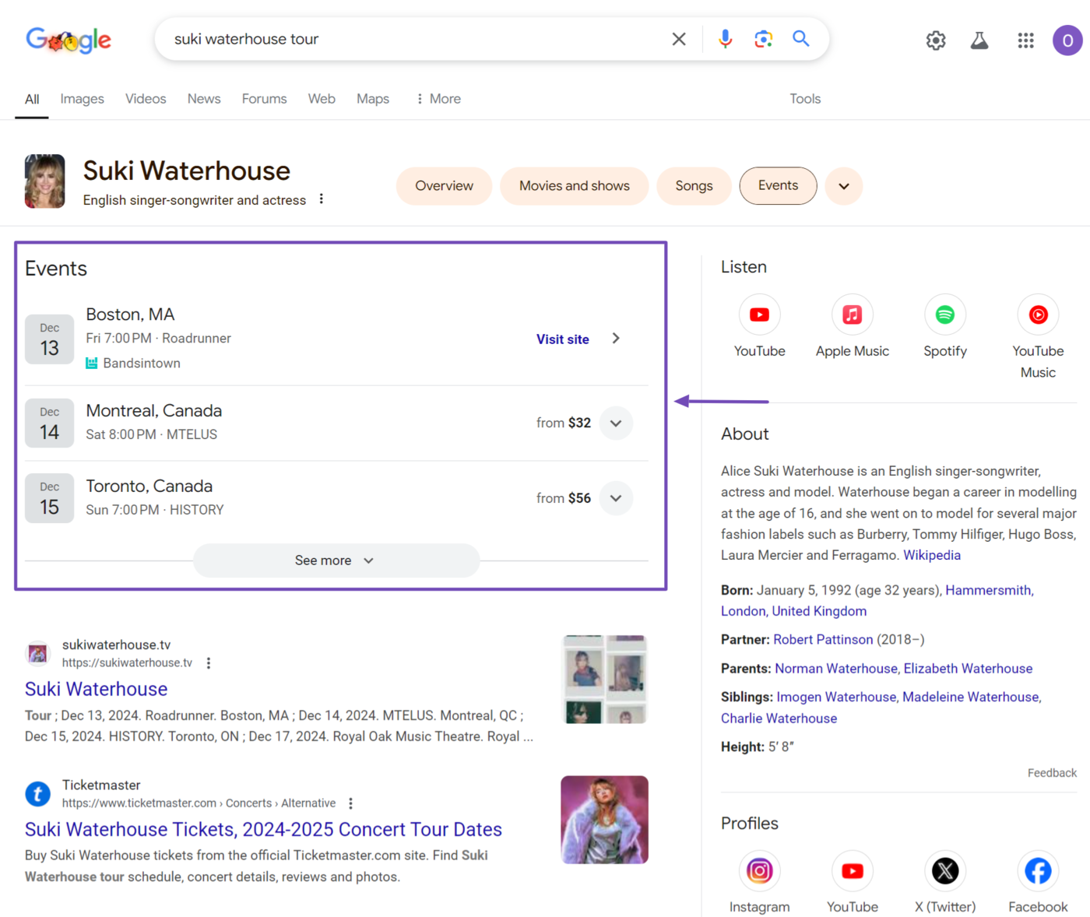Viewport: 1090px width, 917px height.
Task: Open the Imogen Waterhouse link
Action: (x=836, y=697)
